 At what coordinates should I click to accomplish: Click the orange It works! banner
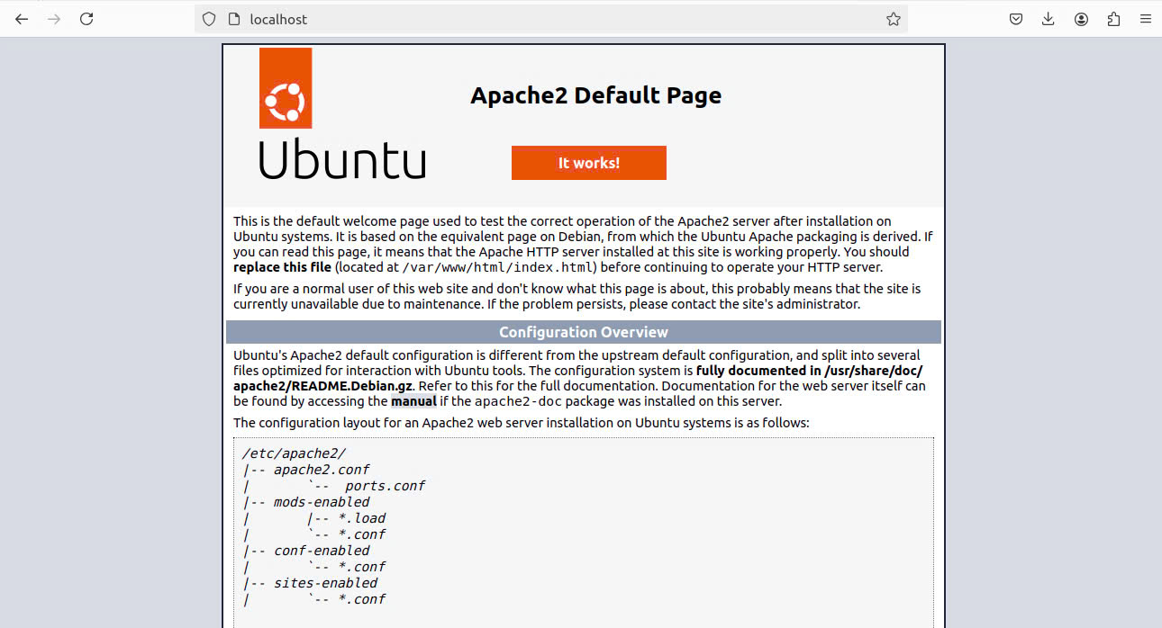pyautogui.click(x=588, y=163)
